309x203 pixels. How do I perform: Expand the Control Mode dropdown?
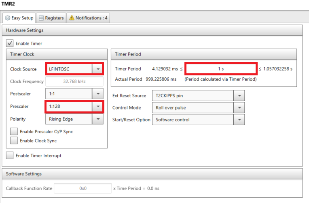[239, 108]
